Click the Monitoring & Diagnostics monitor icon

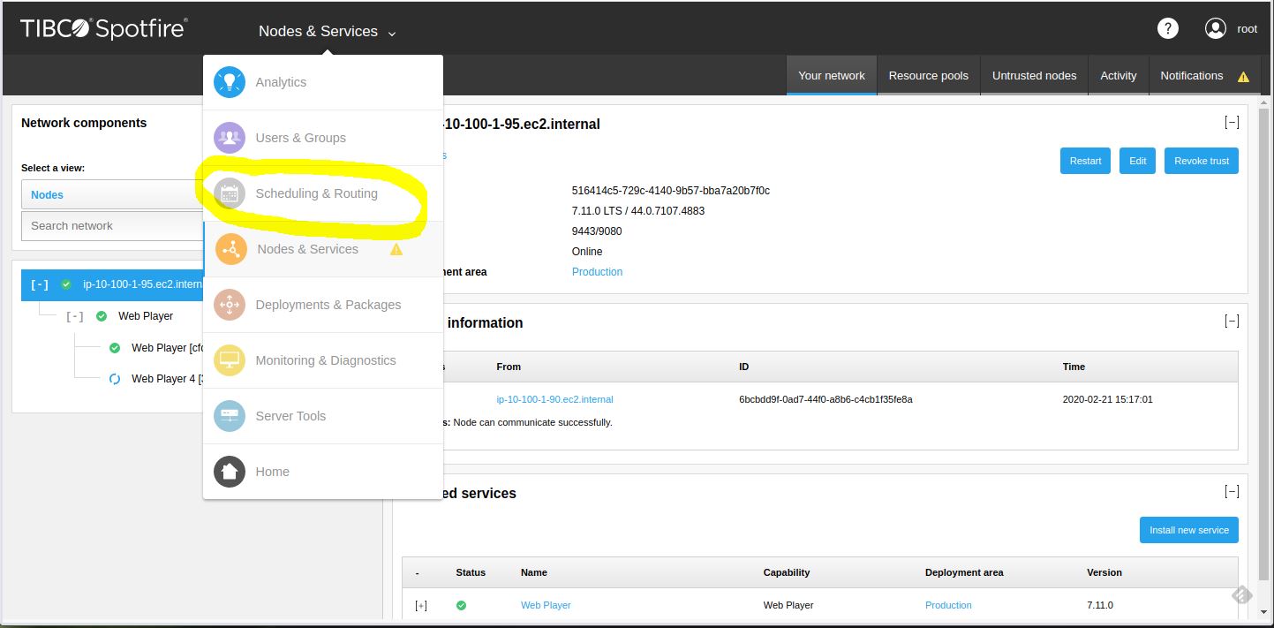tap(230, 360)
